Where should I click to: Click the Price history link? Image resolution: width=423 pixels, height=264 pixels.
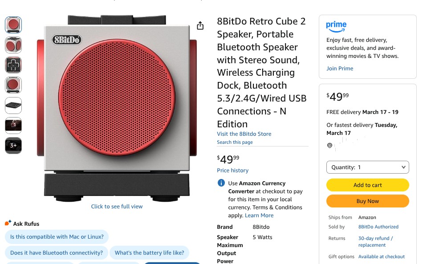pos(232,171)
